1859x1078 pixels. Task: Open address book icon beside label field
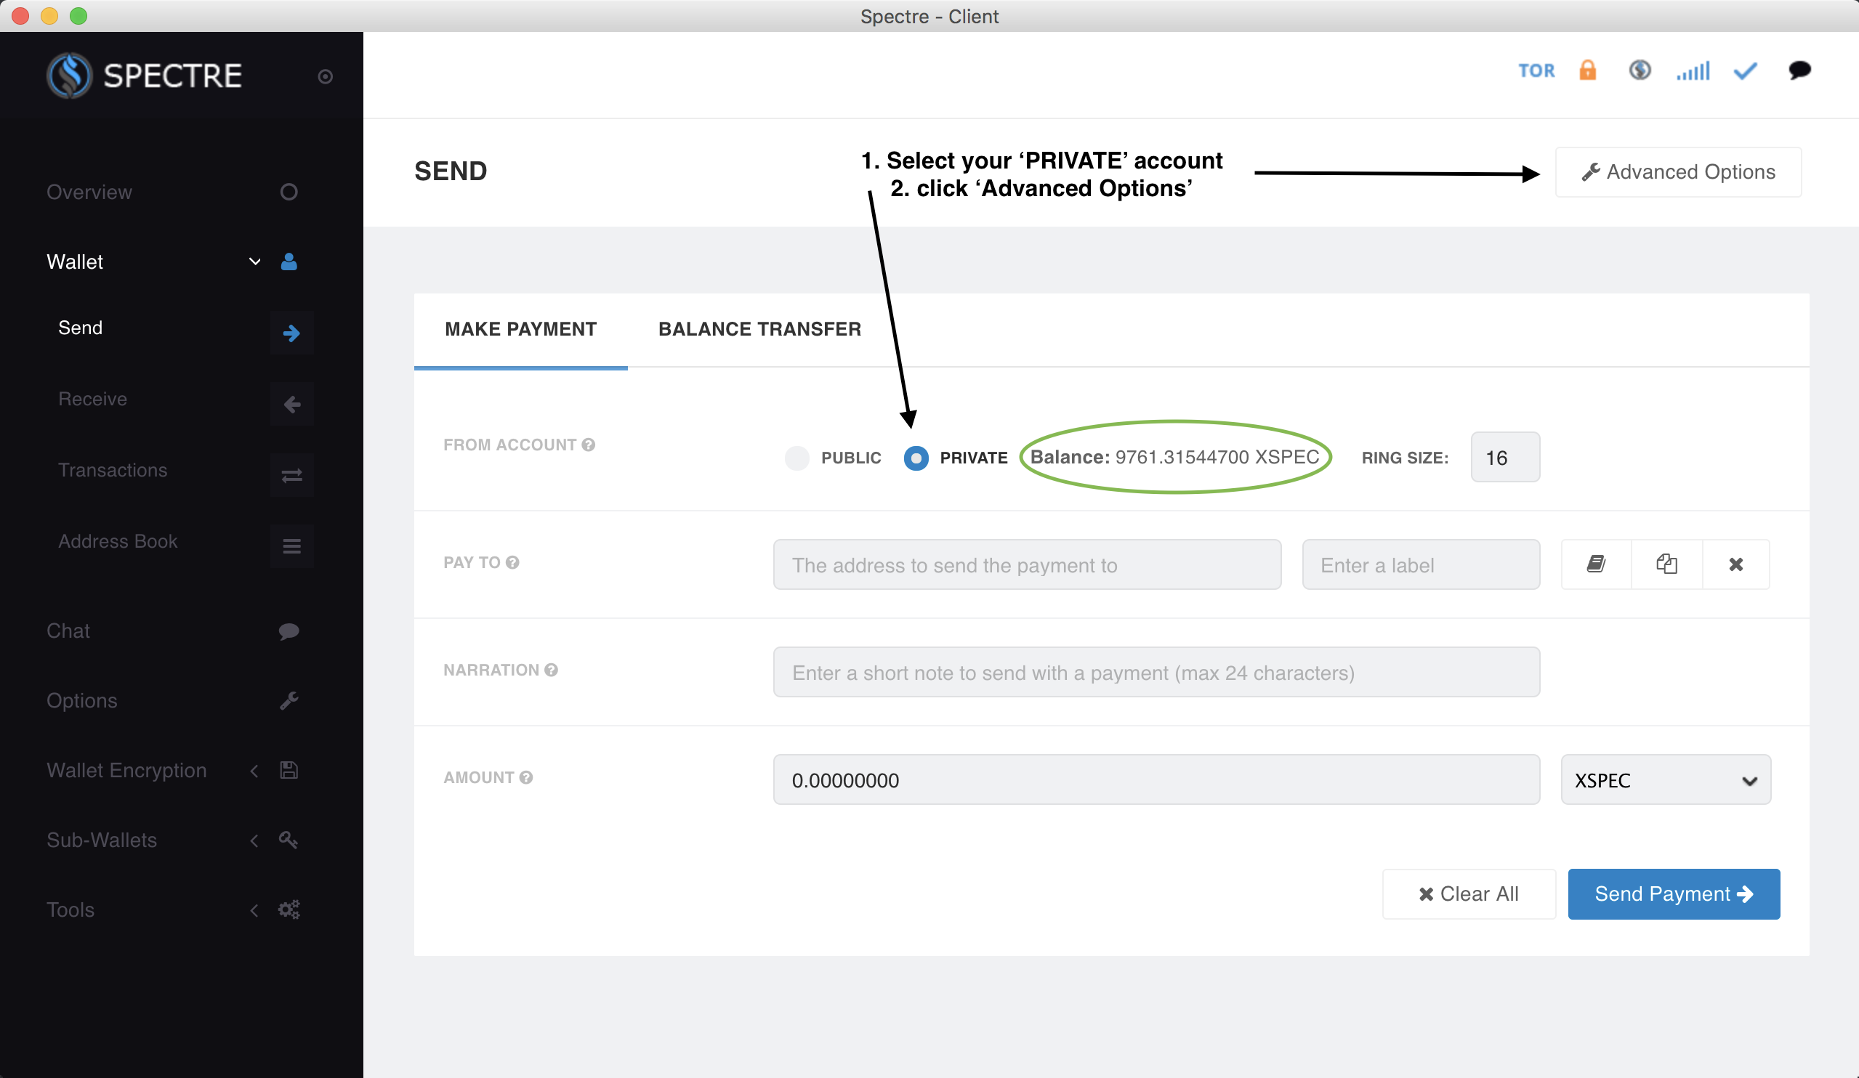point(1596,564)
